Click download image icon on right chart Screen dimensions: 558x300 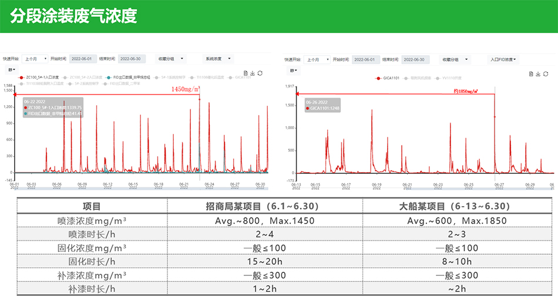[x=538, y=73]
